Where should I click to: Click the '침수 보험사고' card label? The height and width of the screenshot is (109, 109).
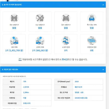click(66, 25)
